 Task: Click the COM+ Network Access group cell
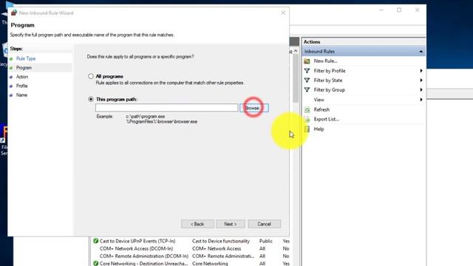(217, 248)
